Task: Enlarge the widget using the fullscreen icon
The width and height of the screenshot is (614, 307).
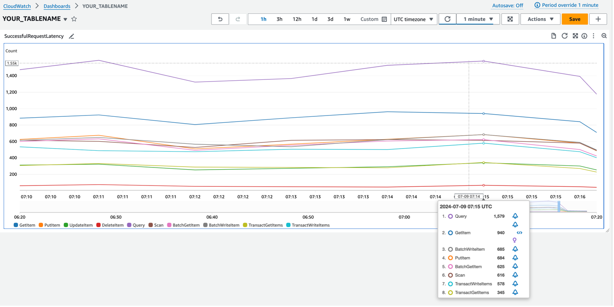Action: coord(575,36)
